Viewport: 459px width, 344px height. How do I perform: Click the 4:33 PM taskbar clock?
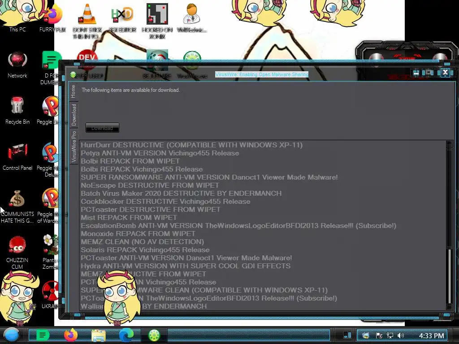[431, 335]
